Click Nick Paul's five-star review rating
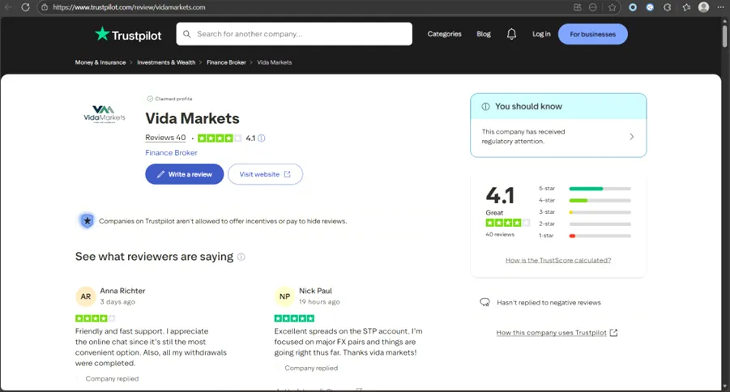The height and width of the screenshot is (392, 730). 294,318
